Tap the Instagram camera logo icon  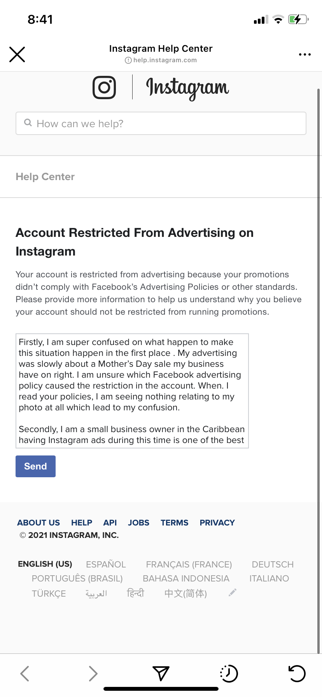tap(104, 88)
